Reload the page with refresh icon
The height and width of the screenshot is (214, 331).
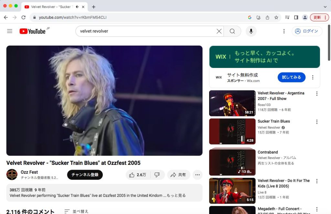coord(23,17)
